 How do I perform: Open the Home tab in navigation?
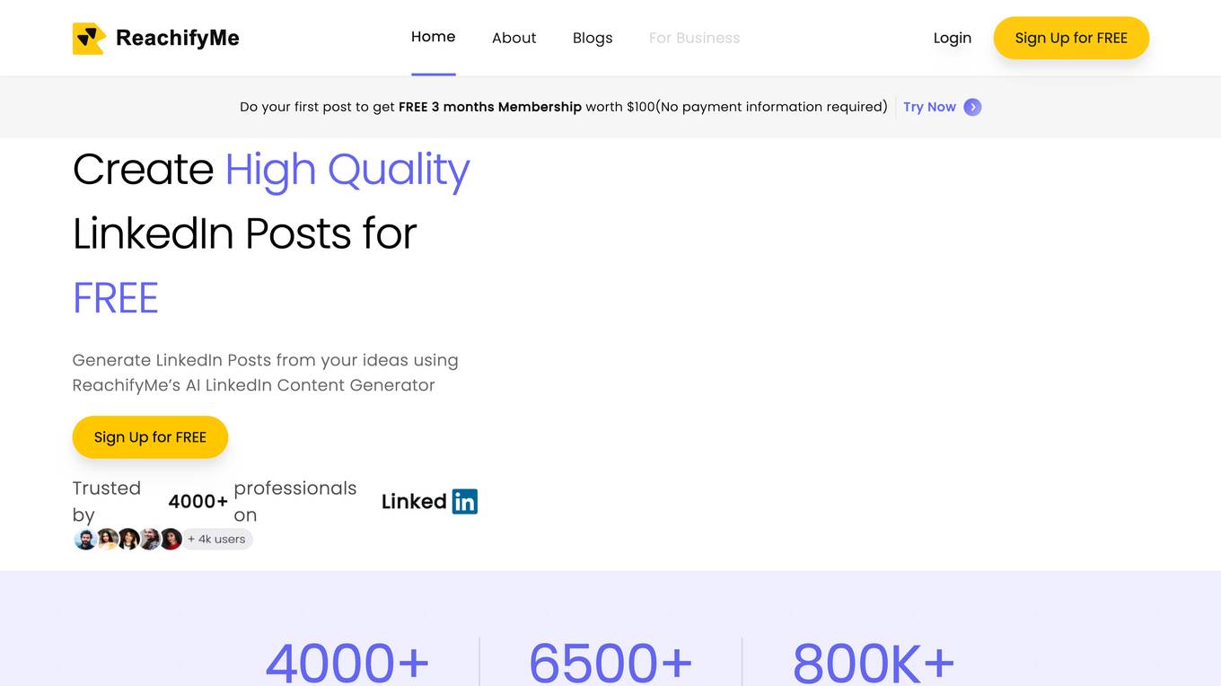(x=433, y=37)
